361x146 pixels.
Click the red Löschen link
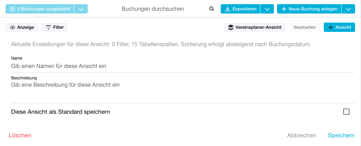[20, 136]
